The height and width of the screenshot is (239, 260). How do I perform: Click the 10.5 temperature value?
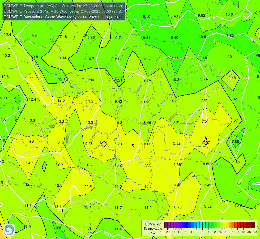point(148,186)
